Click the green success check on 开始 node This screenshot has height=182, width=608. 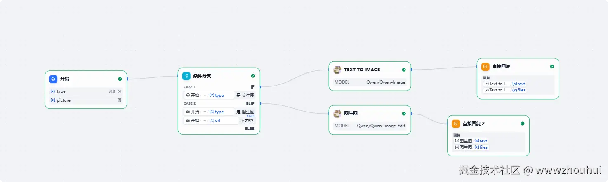120,79
